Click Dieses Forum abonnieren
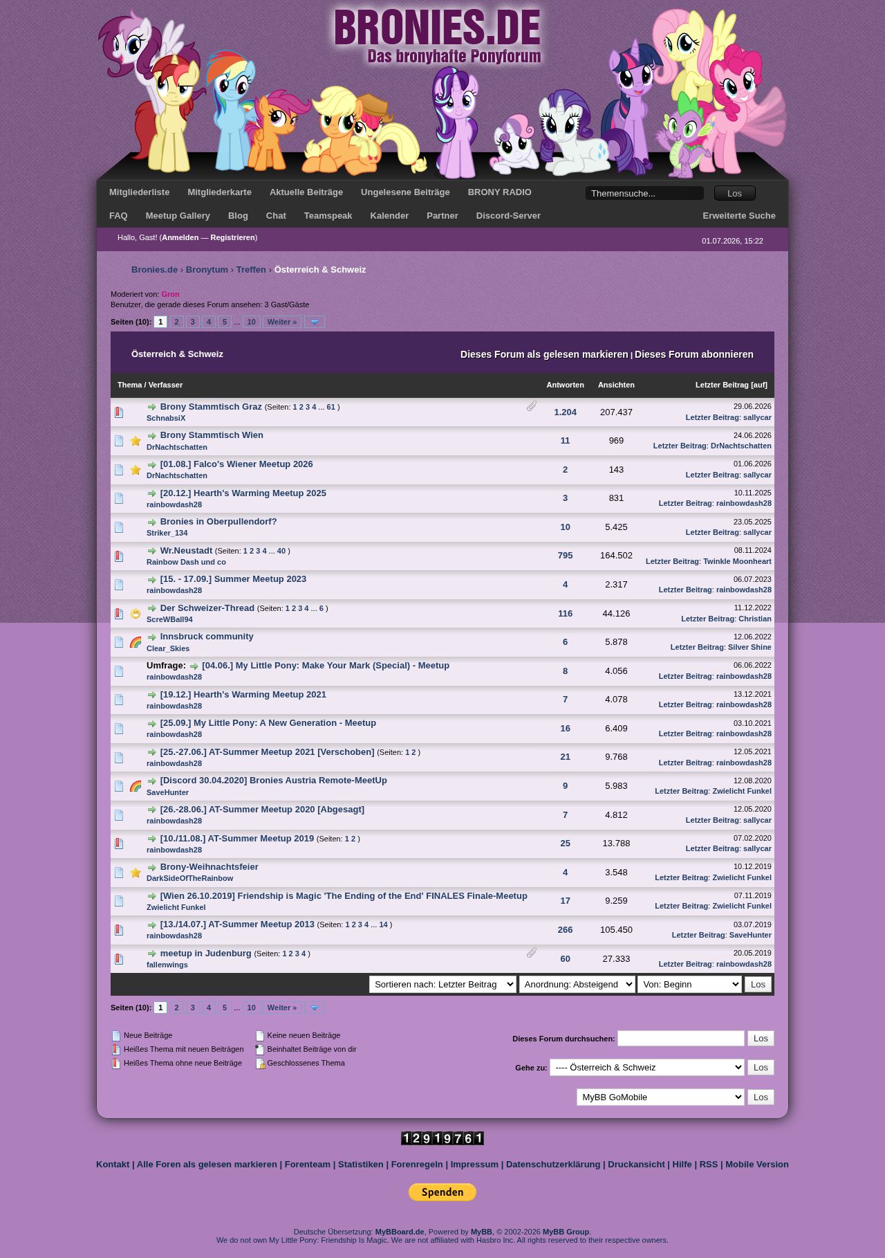Image resolution: width=885 pixels, height=1258 pixels. (694, 354)
